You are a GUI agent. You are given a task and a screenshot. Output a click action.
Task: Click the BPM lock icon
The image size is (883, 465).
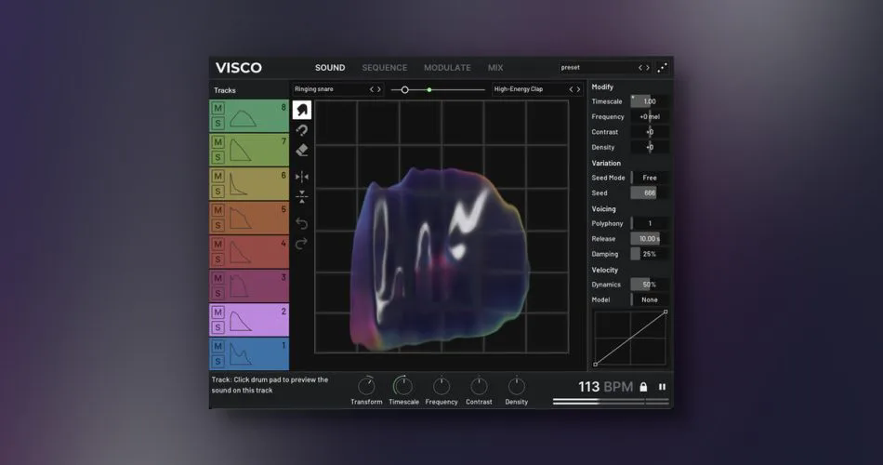[x=643, y=387]
